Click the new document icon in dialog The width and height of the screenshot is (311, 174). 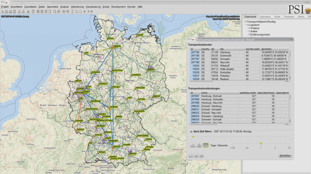190,155
